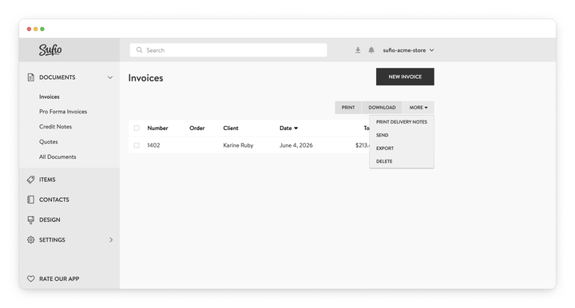
Task: Open Credit Notes in the sidebar
Action: (55, 127)
